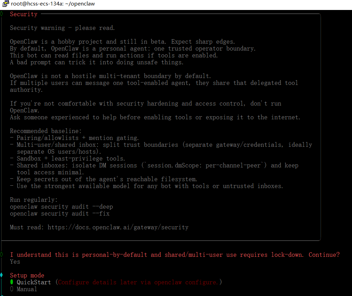Click the red Security heading
352x296 pixels.
(24, 14)
